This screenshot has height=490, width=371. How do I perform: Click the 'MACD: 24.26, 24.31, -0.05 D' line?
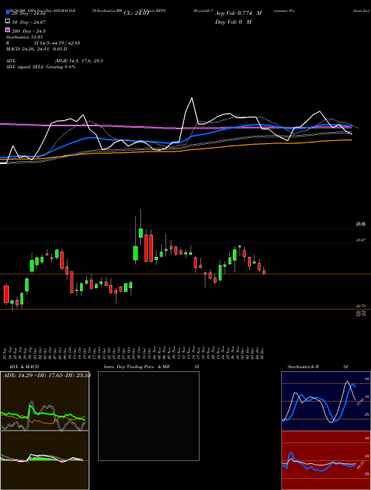36,49
